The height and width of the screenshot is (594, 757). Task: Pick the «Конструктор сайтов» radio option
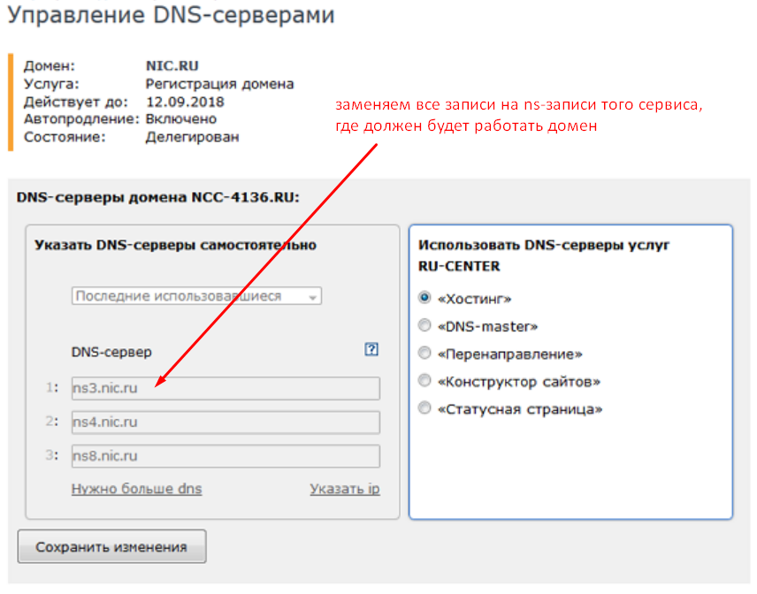click(x=424, y=380)
